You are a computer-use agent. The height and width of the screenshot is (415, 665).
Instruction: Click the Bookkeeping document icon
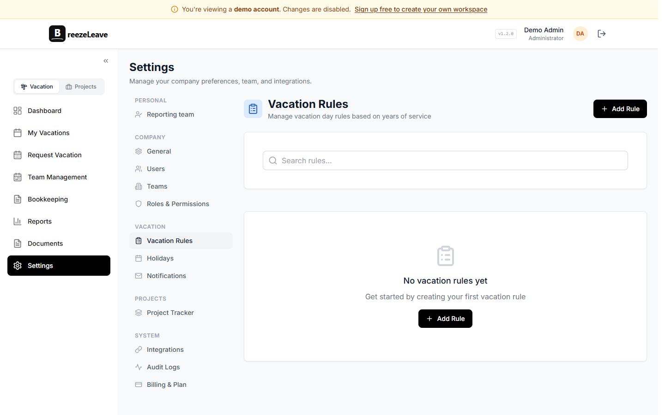click(x=18, y=199)
